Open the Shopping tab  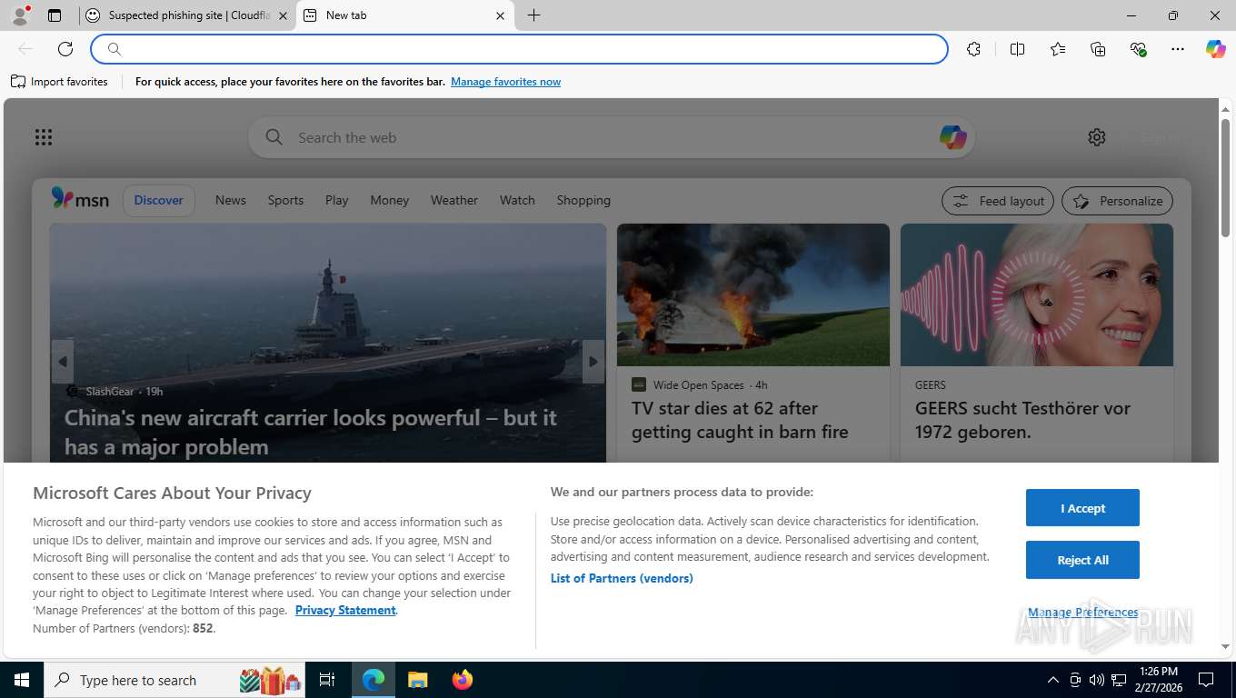583,200
